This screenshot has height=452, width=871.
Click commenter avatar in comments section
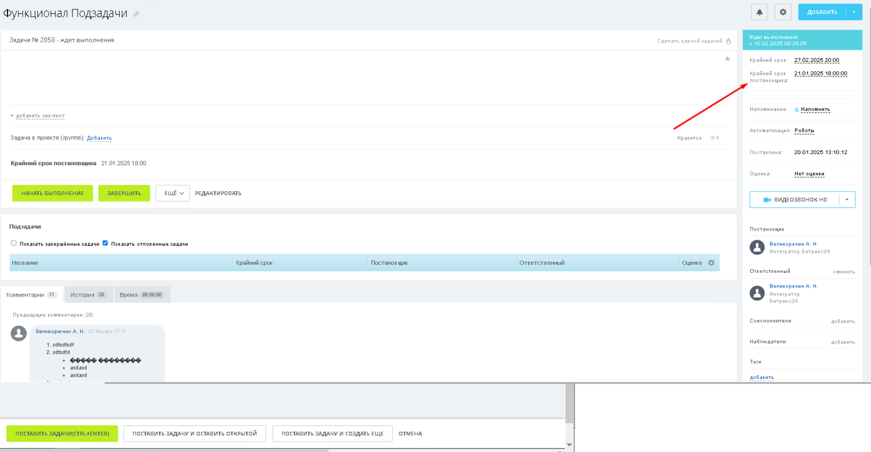coord(19,333)
